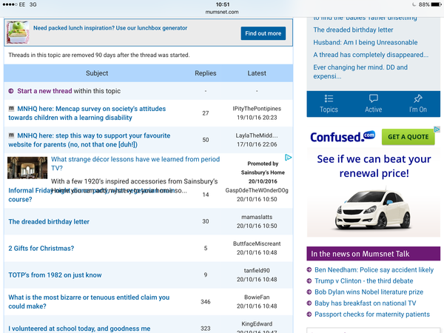Click Ever changing her mind sidebar link
Image resolution: width=444 pixels, height=333 pixels.
click(360, 72)
